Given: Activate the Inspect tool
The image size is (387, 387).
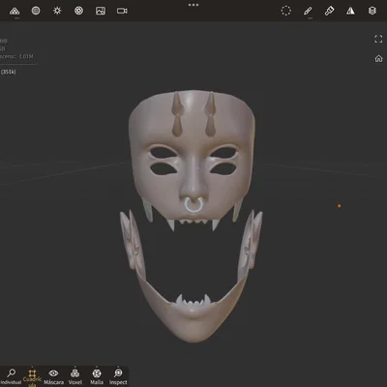Looking at the screenshot, I should click(x=118, y=376).
